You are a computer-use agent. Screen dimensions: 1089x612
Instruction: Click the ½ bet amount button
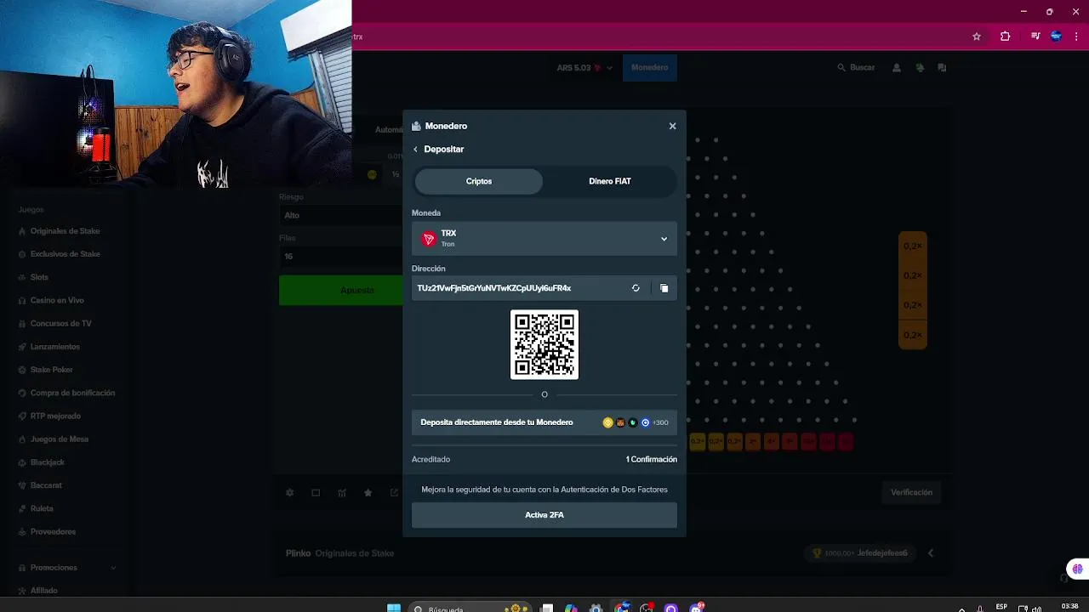click(395, 174)
